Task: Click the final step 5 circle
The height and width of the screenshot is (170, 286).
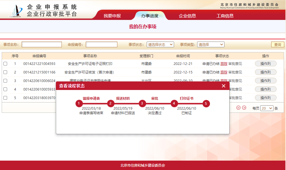Action: coord(206,103)
